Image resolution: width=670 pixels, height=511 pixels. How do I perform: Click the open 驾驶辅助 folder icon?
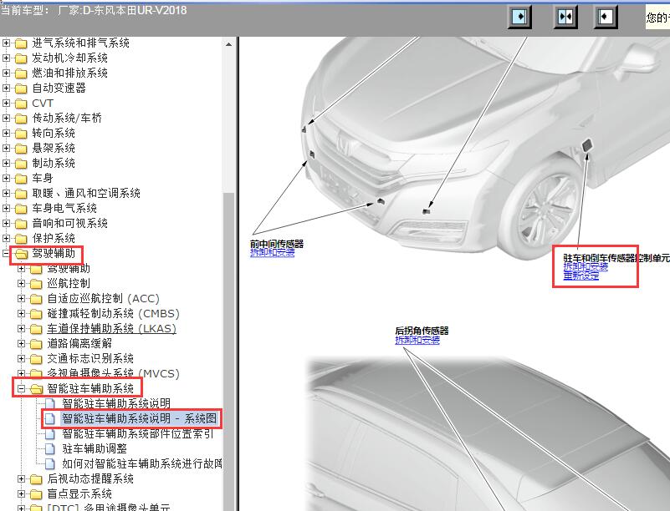(21, 254)
